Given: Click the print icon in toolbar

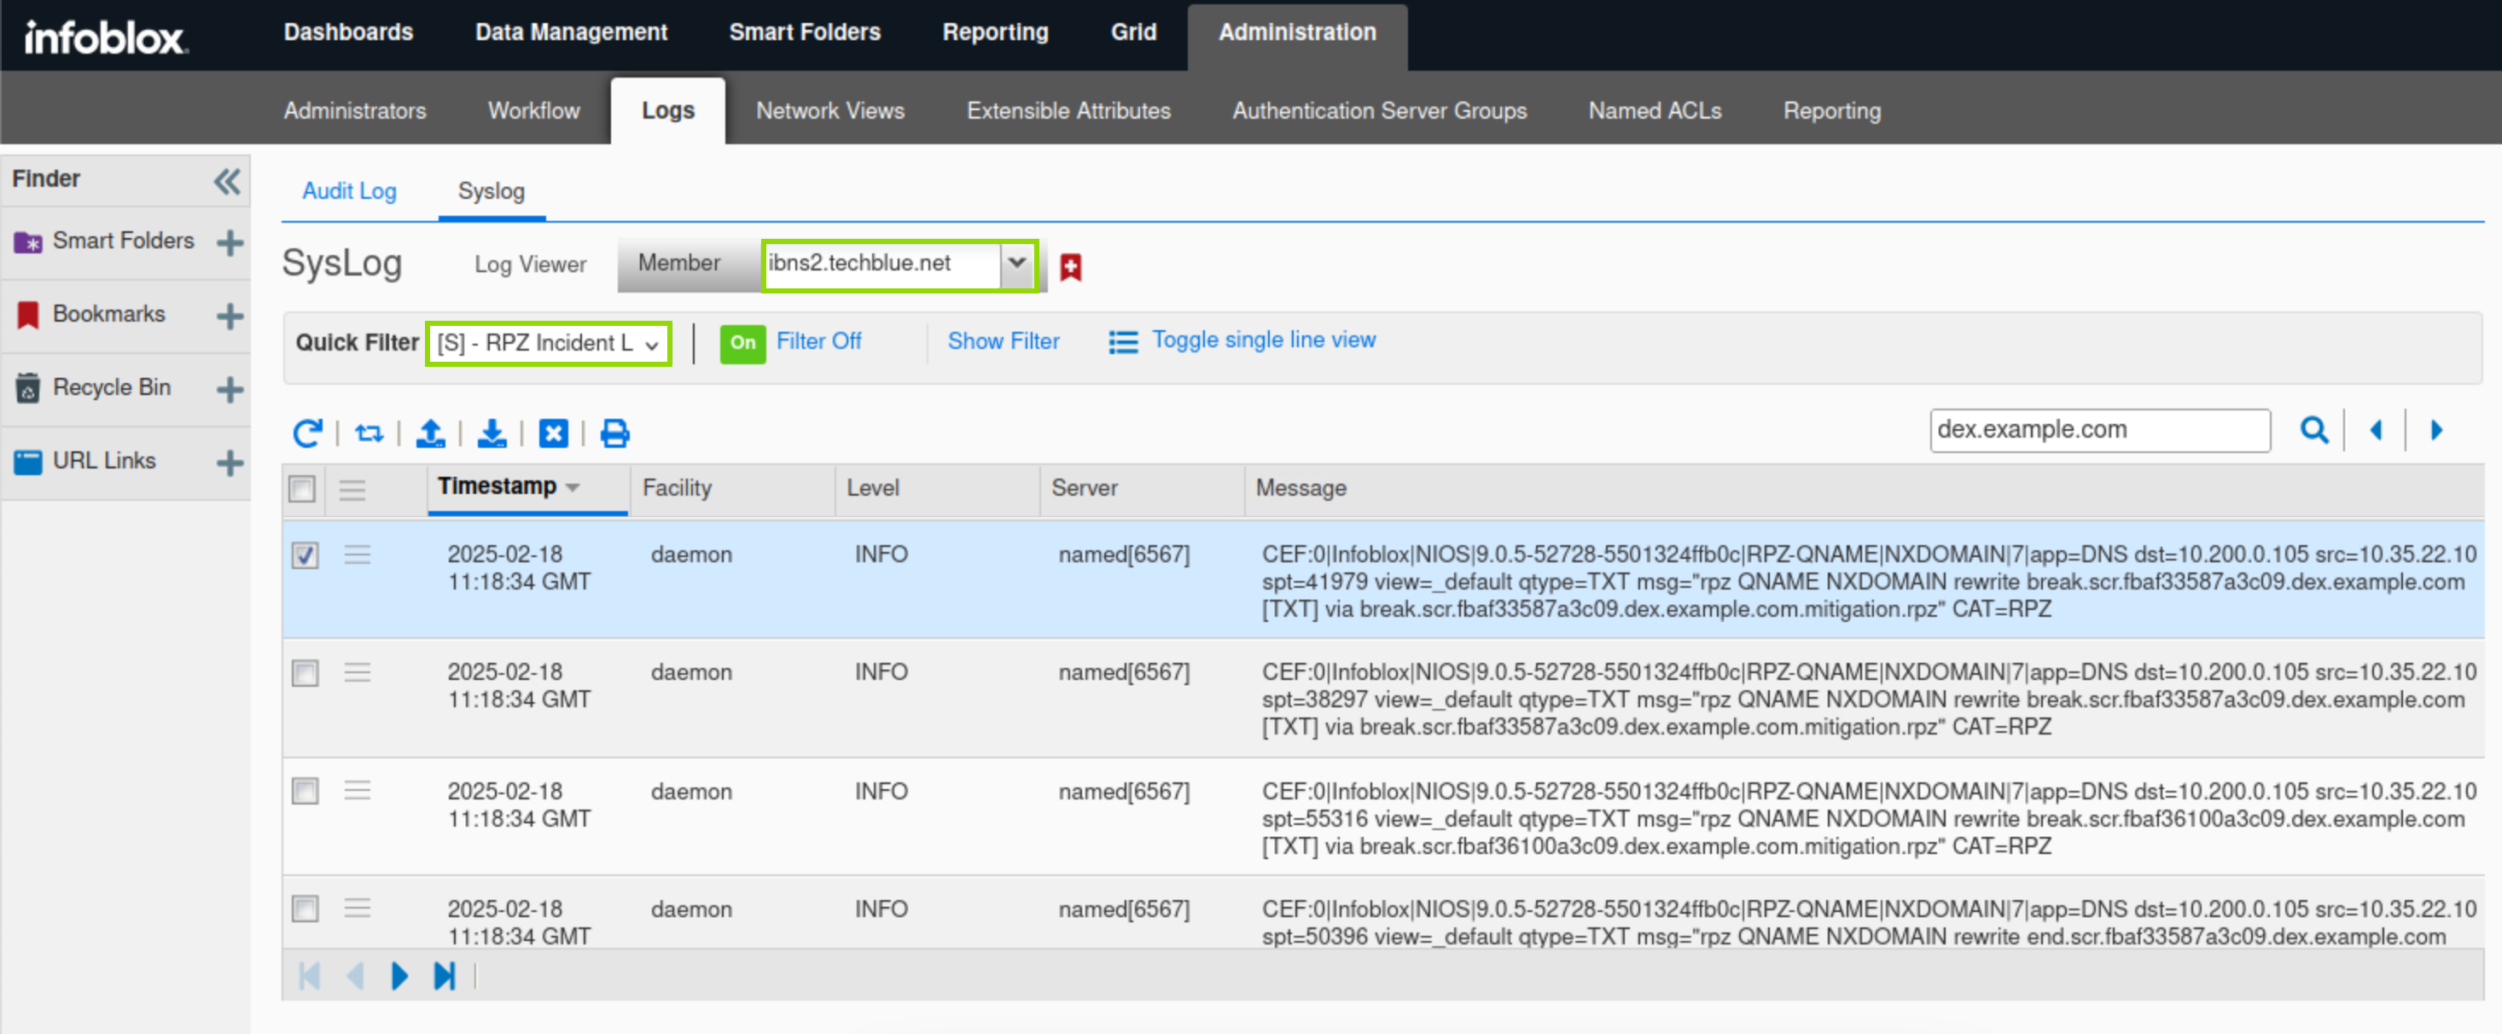Looking at the screenshot, I should click(614, 433).
